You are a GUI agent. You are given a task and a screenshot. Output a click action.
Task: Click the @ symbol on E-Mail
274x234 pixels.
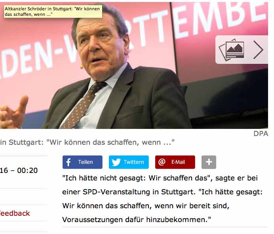click(162, 162)
